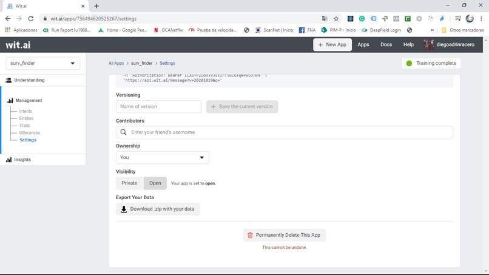Image resolution: width=489 pixels, height=275 pixels.
Task: Click the site lock icon
Action: click(x=45, y=19)
